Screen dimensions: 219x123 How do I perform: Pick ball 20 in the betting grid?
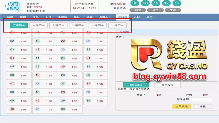(38, 109)
